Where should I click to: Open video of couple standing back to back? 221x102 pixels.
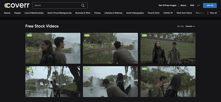pyautogui.click(x=53, y=48)
